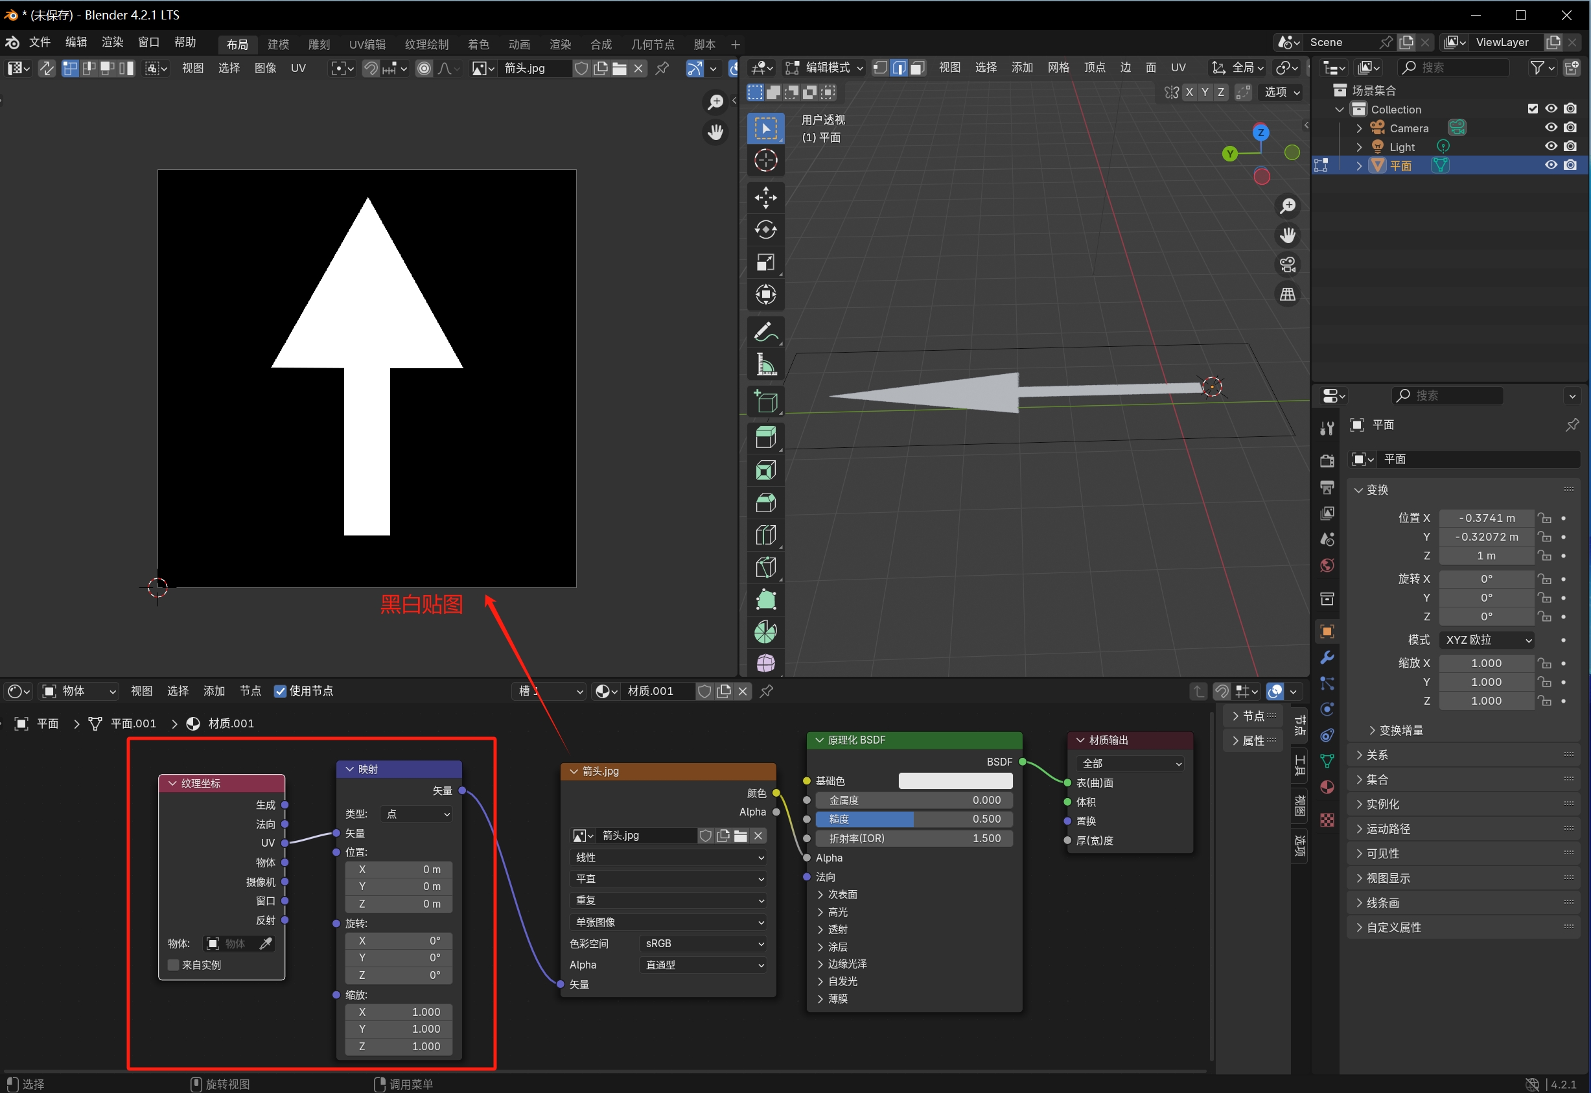Image resolution: width=1591 pixels, height=1093 pixels.
Task: Select the Rotate tool icon
Action: pos(765,230)
